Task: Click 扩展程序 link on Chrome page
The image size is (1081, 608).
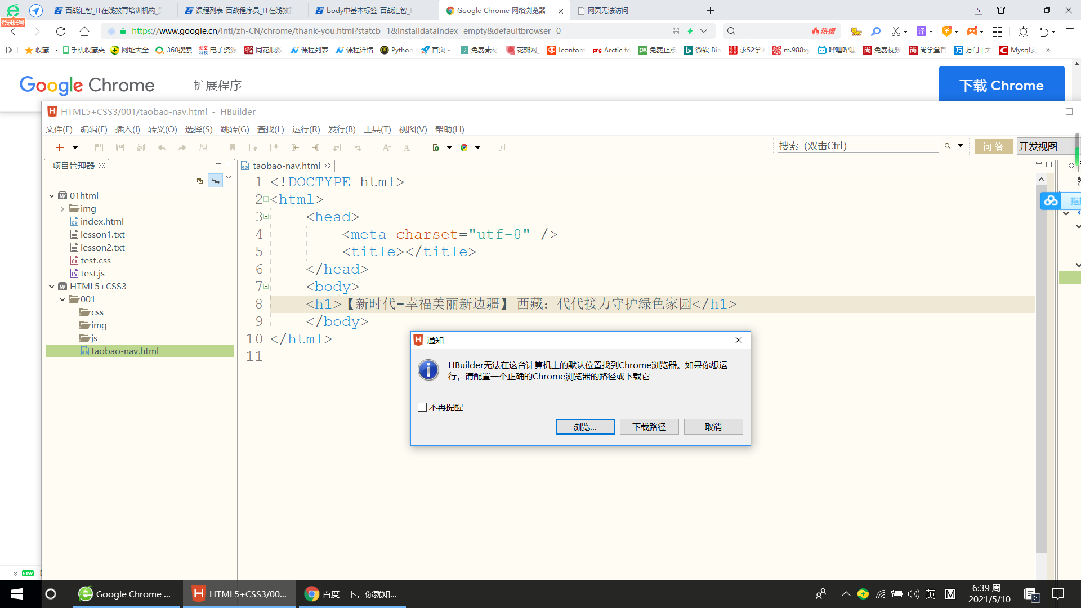Action: tap(217, 86)
